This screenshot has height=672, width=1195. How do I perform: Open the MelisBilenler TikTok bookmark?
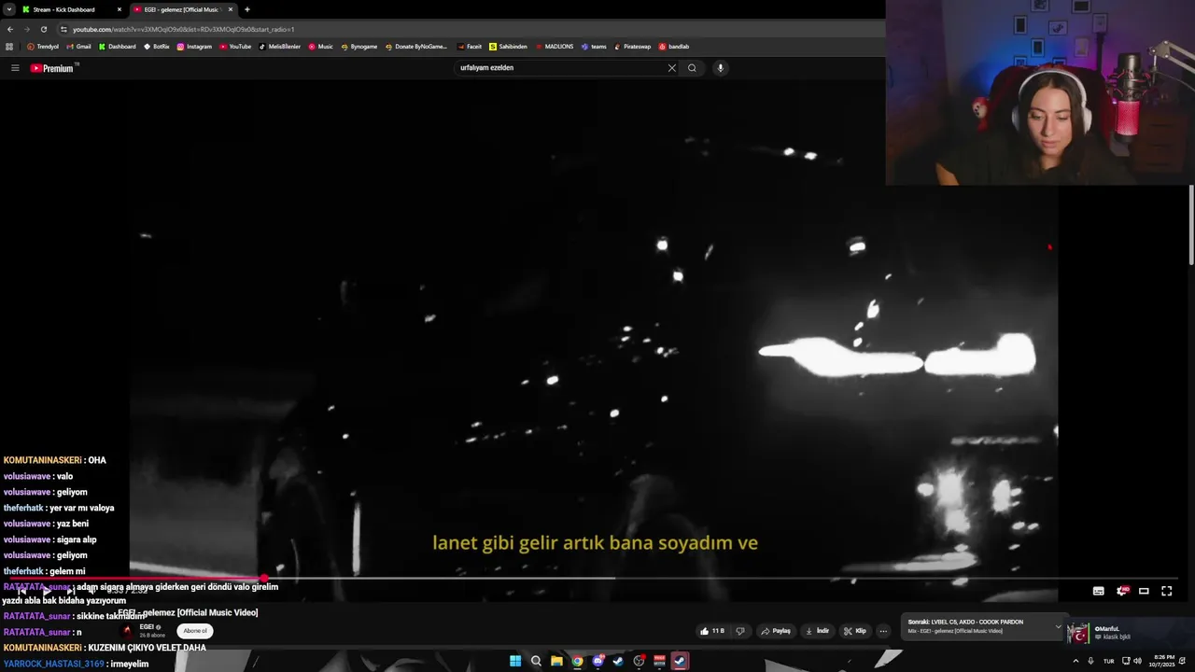pyautogui.click(x=280, y=47)
